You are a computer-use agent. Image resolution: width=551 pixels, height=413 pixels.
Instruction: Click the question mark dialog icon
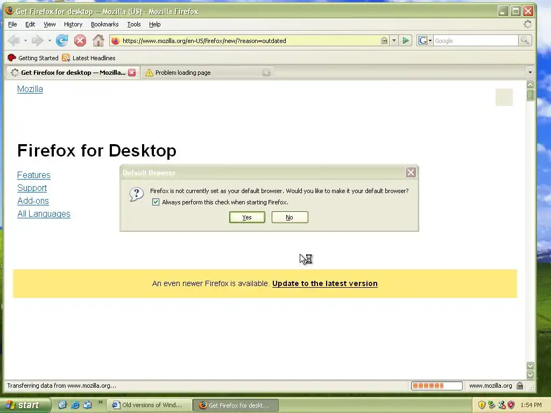136,194
